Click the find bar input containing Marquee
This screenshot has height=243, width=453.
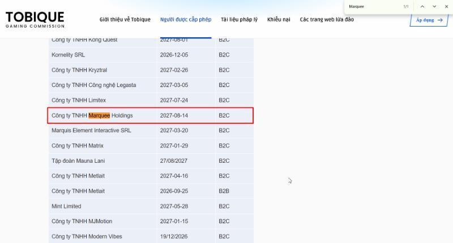click(x=373, y=6)
